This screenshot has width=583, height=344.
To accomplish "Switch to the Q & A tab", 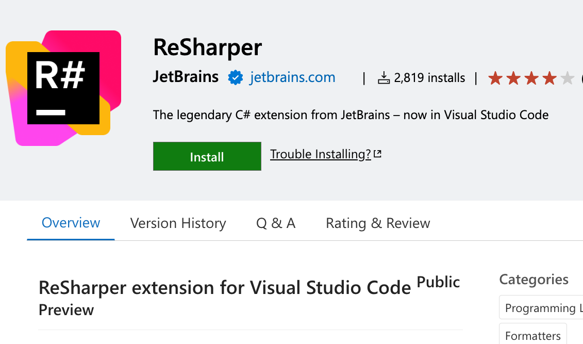I will pyautogui.click(x=275, y=223).
